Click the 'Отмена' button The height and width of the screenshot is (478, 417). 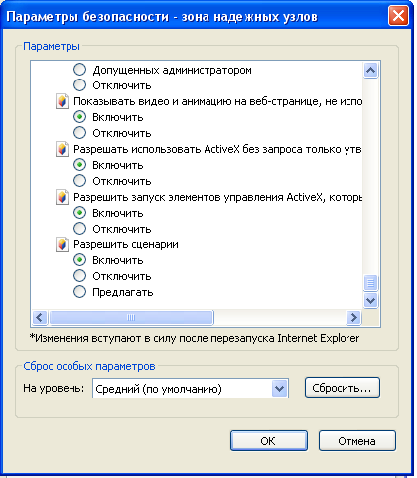(x=357, y=441)
